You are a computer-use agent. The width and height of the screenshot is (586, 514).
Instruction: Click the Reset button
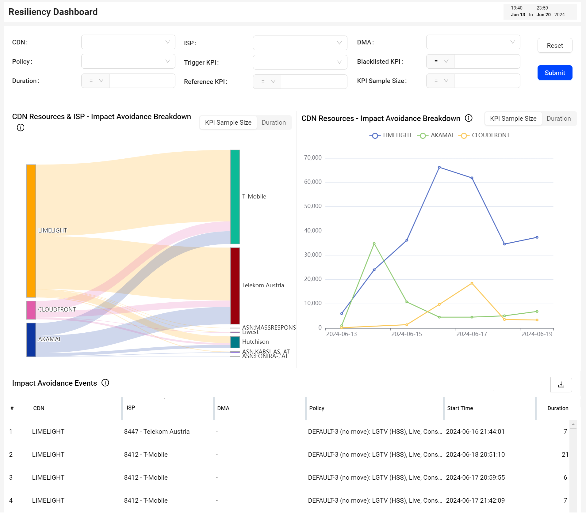tap(554, 46)
